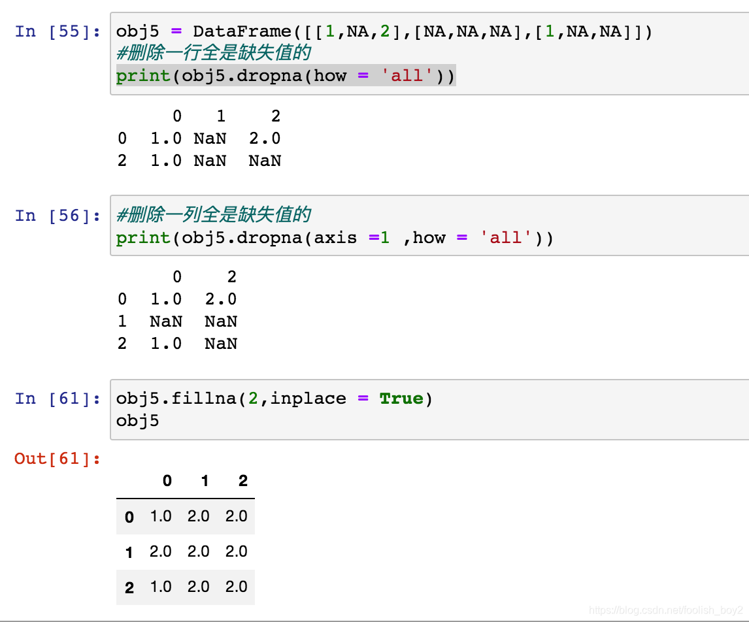
Task: Click row 2, column 2 value 2.0 in Out[61]
Action: [x=237, y=587]
